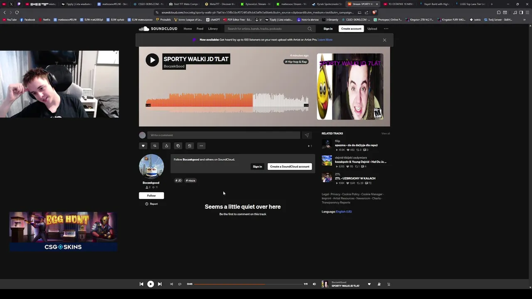Open the YouTube bookmark in bookmarks bar
The image size is (532, 299).
10,20
